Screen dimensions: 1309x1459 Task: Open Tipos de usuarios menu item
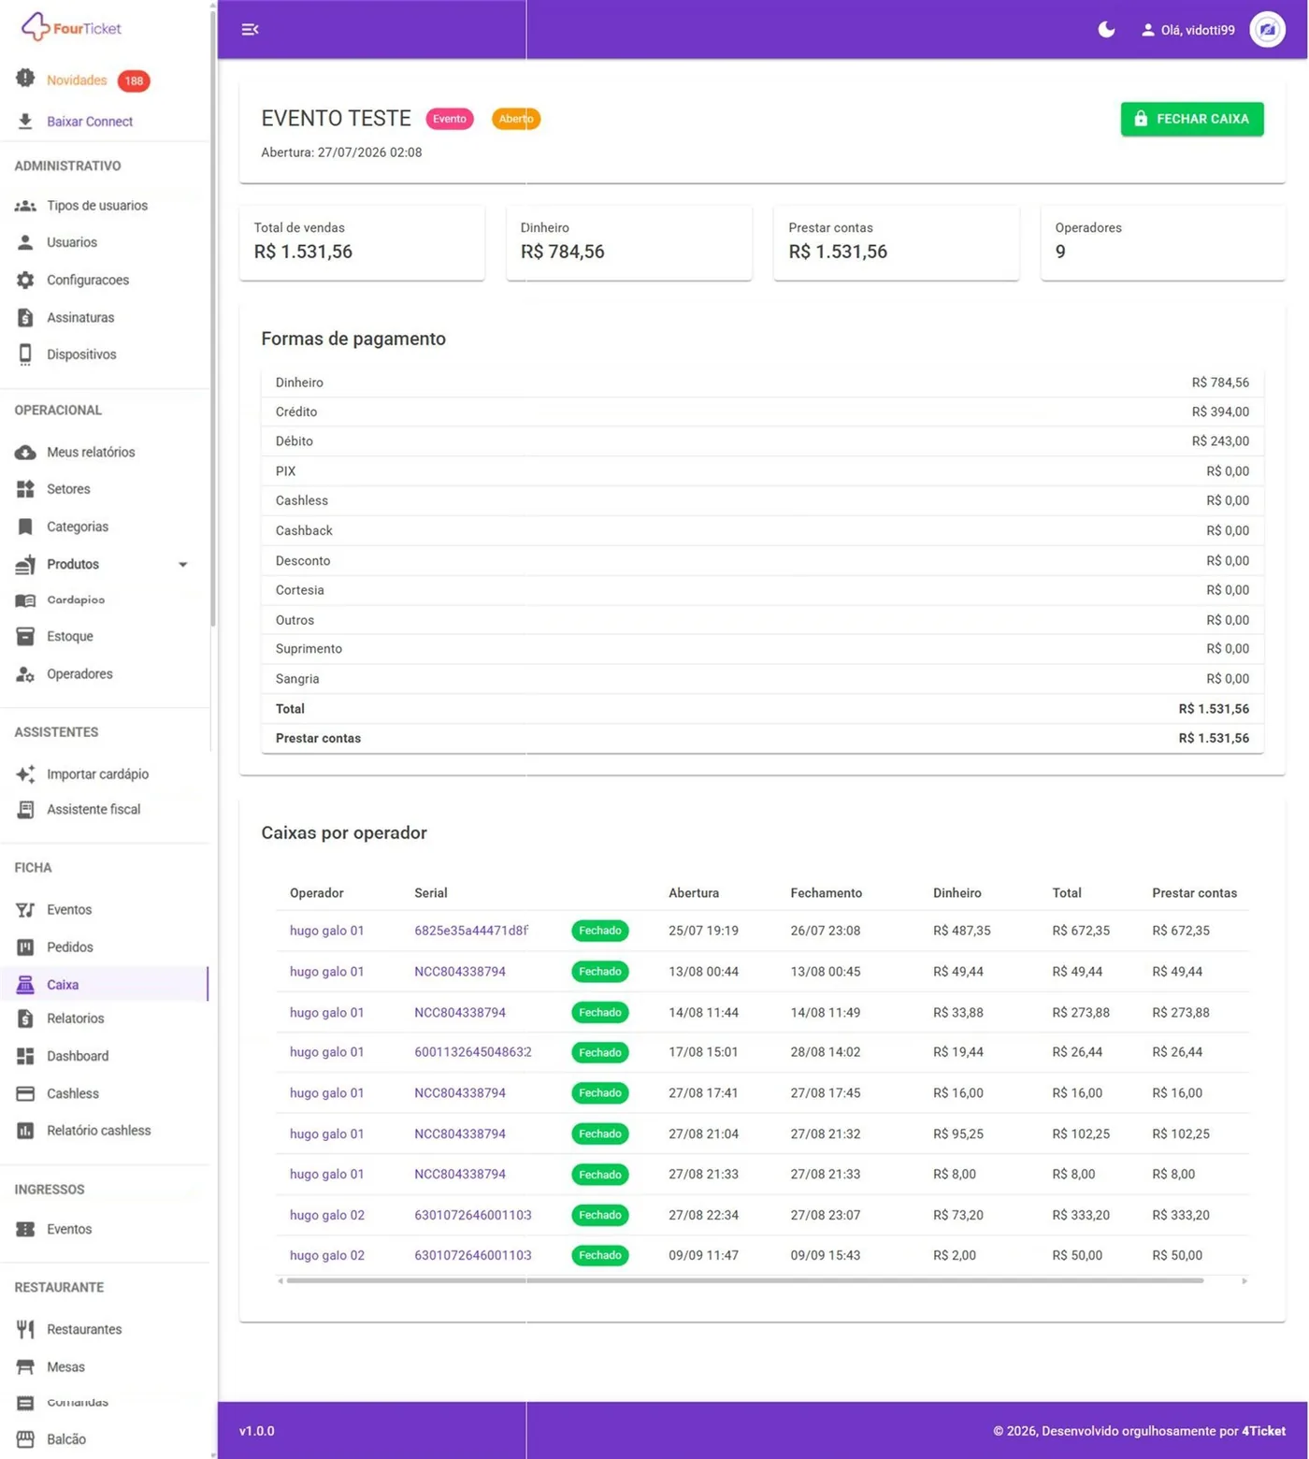click(97, 206)
